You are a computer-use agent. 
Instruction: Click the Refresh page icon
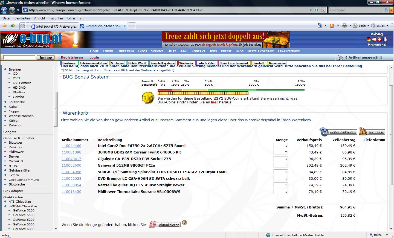[x=317, y=10]
